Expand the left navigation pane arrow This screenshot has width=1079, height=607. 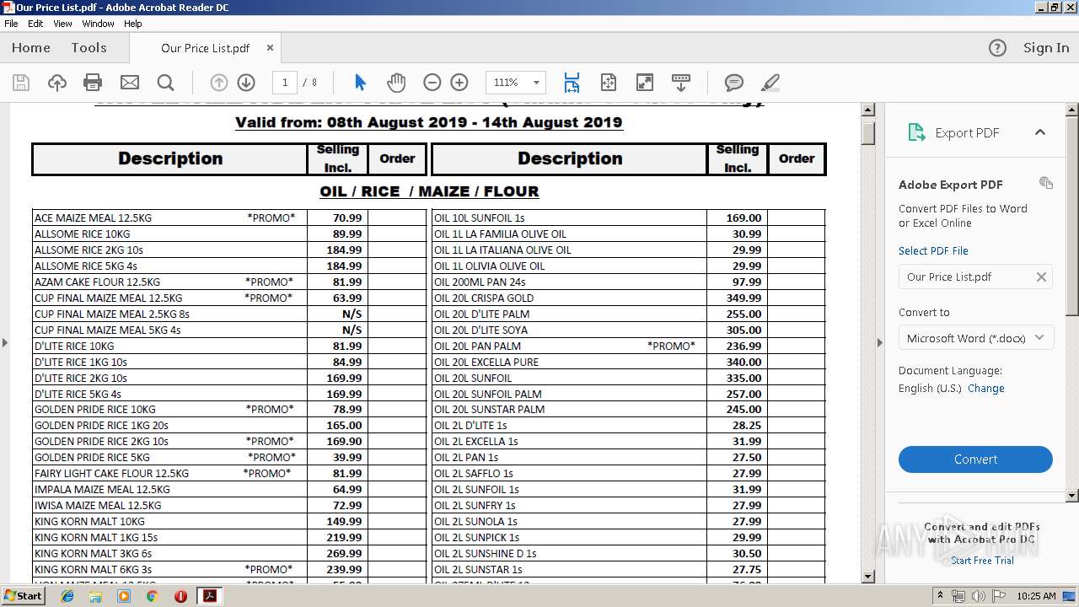point(5,342)
